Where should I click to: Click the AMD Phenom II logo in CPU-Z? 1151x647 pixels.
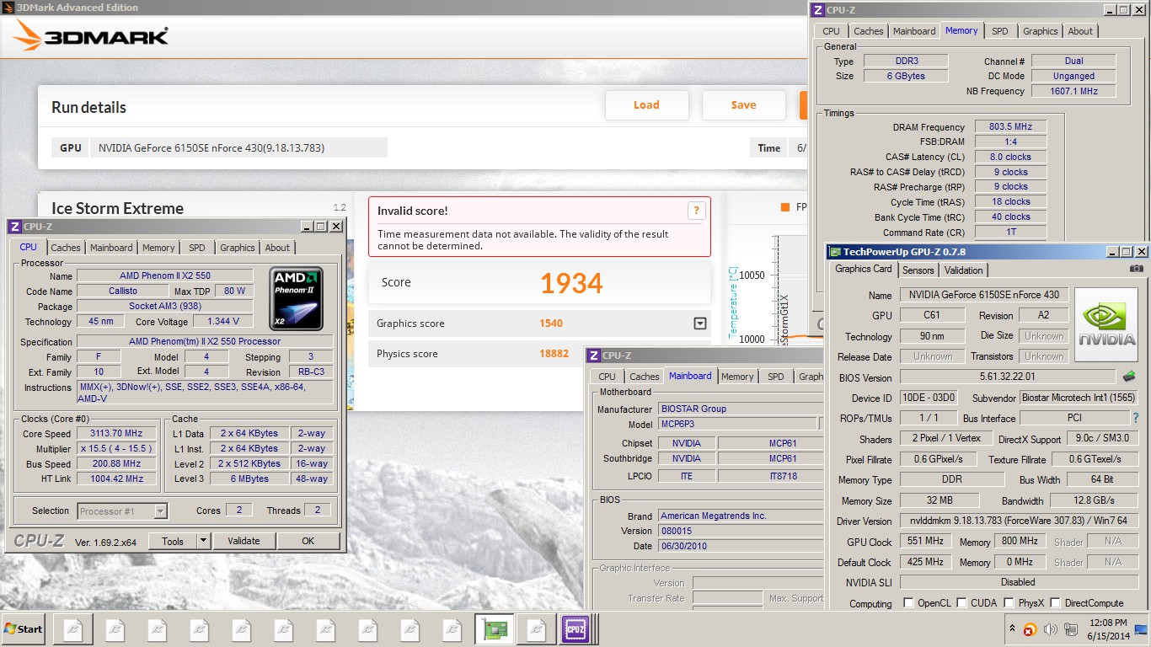(x=297, y=298)
